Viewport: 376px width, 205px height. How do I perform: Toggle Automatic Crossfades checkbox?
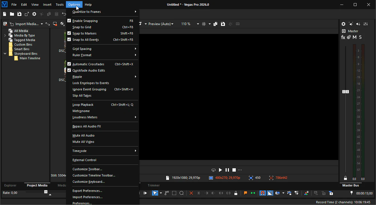pyautogui.click(x=88, y=64)
